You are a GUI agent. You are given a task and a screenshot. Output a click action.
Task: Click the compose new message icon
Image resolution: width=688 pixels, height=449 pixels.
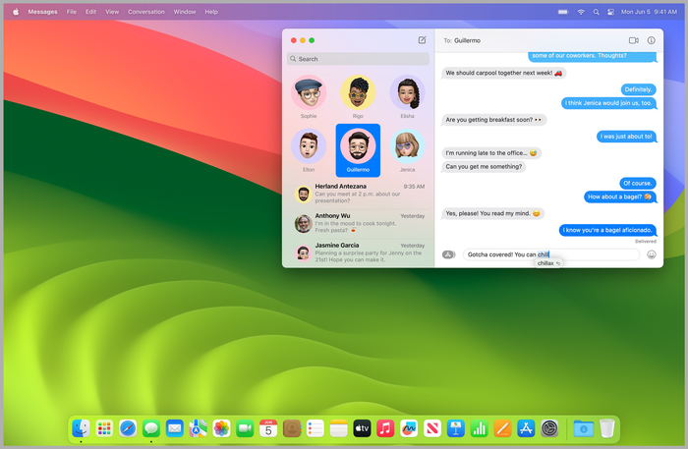coord(422,40)
